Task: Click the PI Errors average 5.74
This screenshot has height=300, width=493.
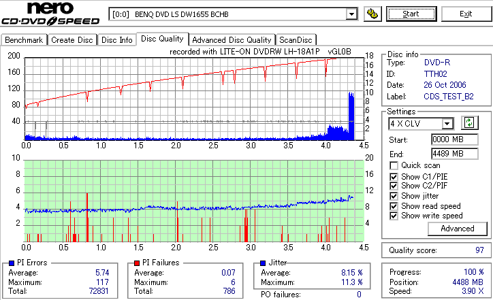Action: (102, 273)
